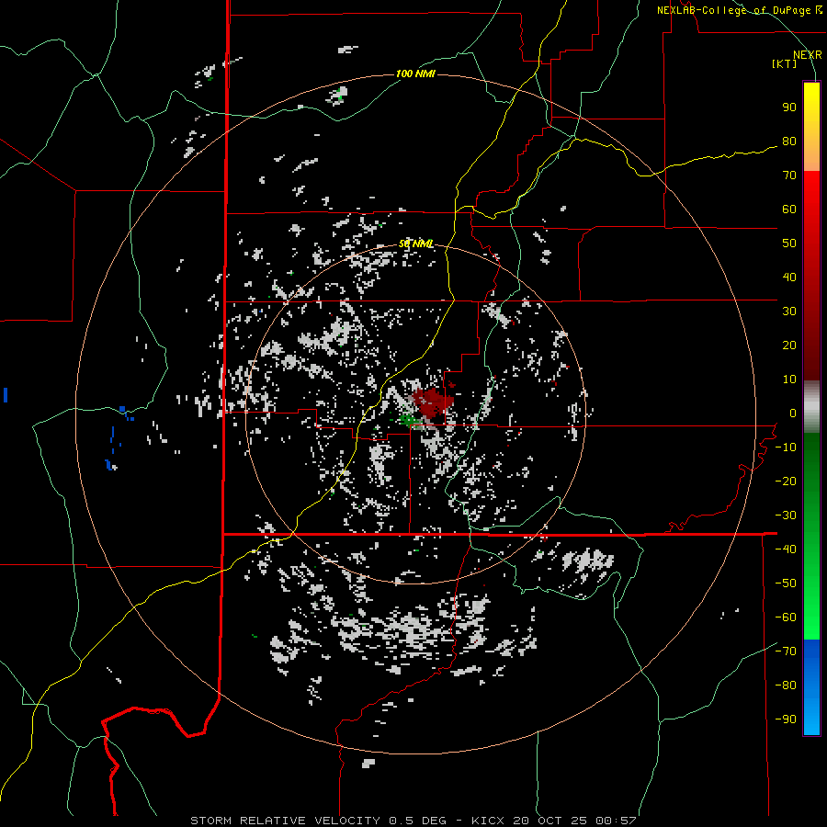Screen dimensions: 827x827
Task: Click the 50 knot scale label
Action: click(x=789, y=244)
